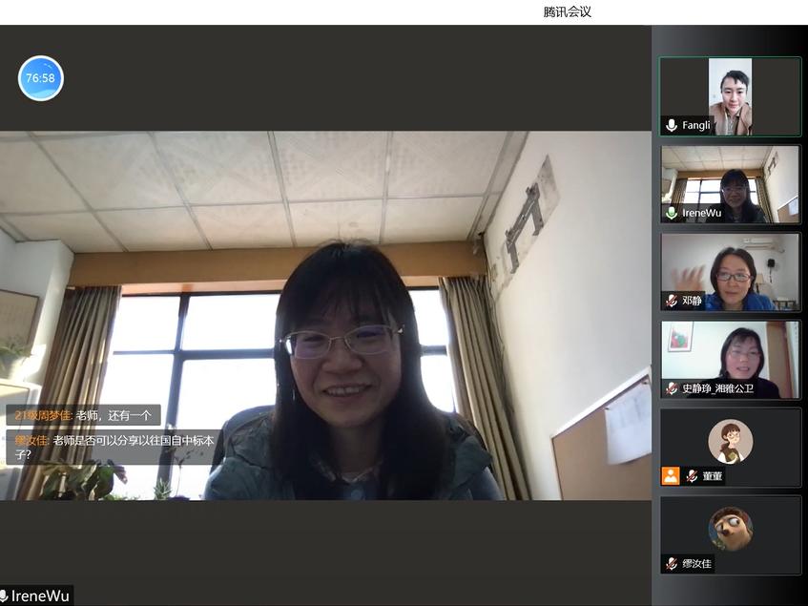Open 缪汝佳's chat message about 国自中标本子
The width and height of the screenshot is (808, 606).
click(x=113, y=448)
